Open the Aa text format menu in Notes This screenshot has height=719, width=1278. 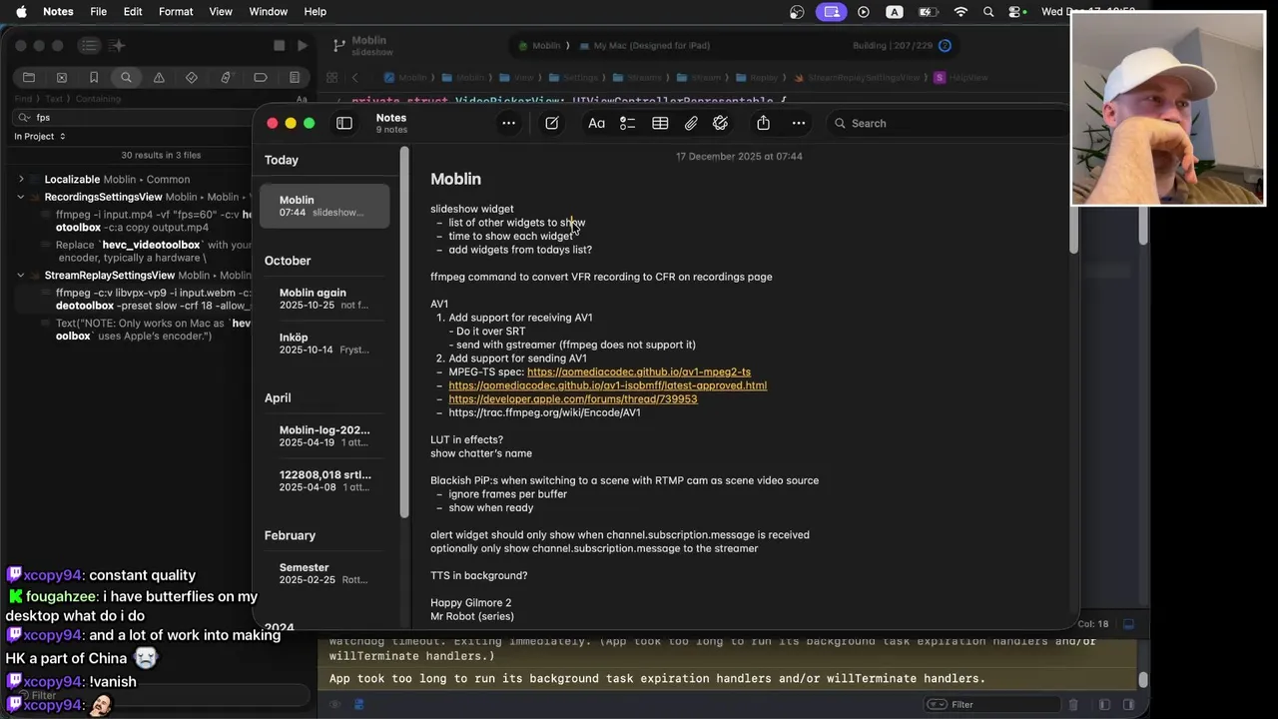click(x=596, y=123)
